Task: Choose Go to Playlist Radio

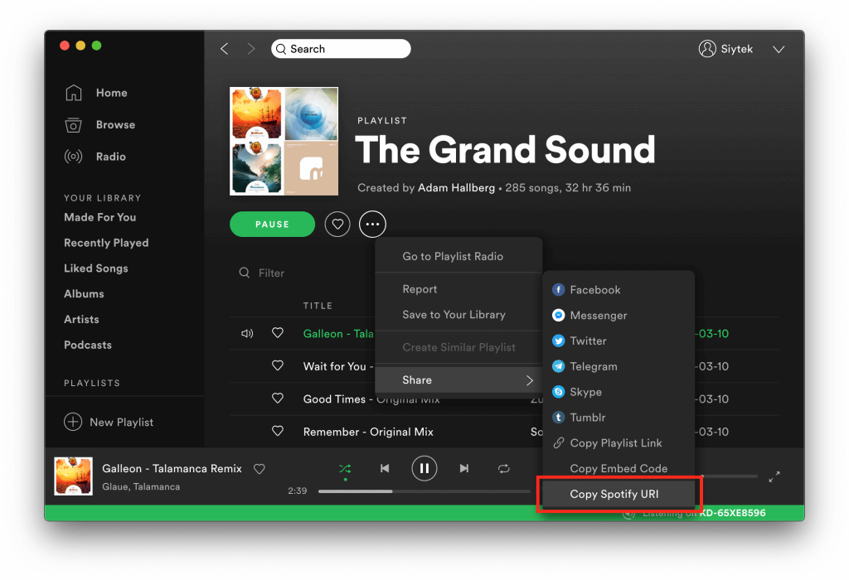Action: pyautogui.click(x=453, y=257)
